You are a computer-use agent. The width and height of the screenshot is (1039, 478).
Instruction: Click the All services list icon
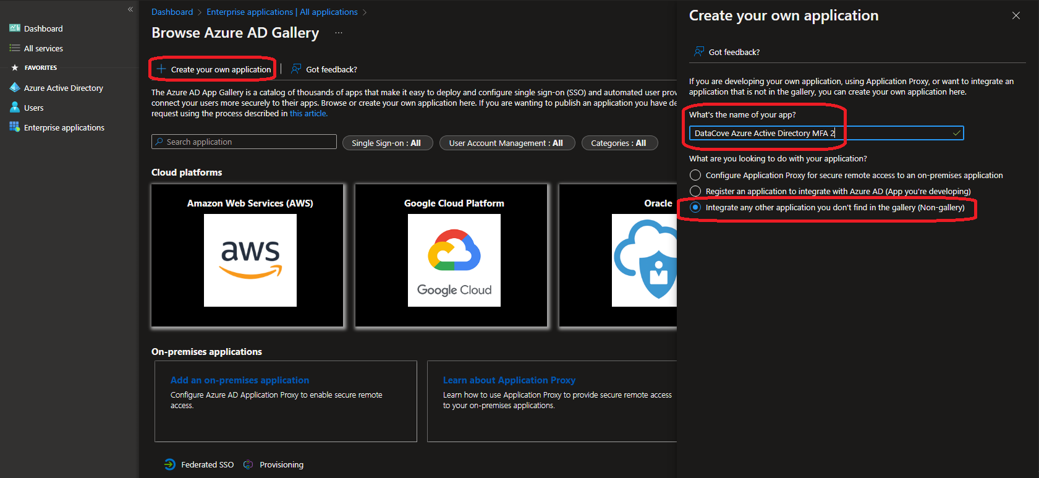(x=15, y=48)
